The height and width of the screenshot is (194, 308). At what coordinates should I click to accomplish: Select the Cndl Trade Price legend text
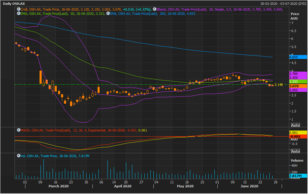pos(86,9)
